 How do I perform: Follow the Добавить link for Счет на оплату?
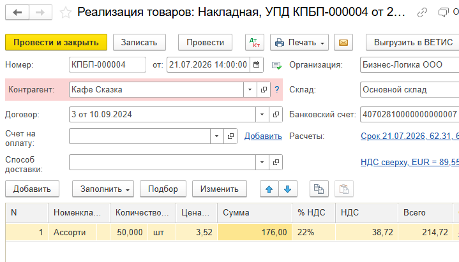tap(263, 136)
